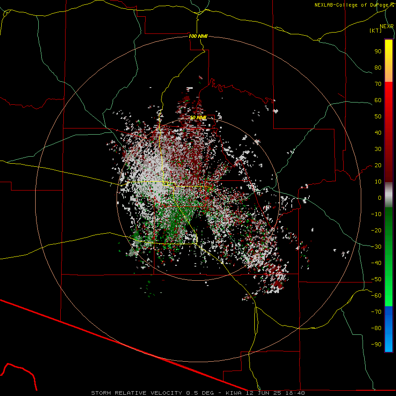The height and width of the screenshot is (396, 396).
Task: Click the positive 40 scale label
Action: tap(378, 132)
